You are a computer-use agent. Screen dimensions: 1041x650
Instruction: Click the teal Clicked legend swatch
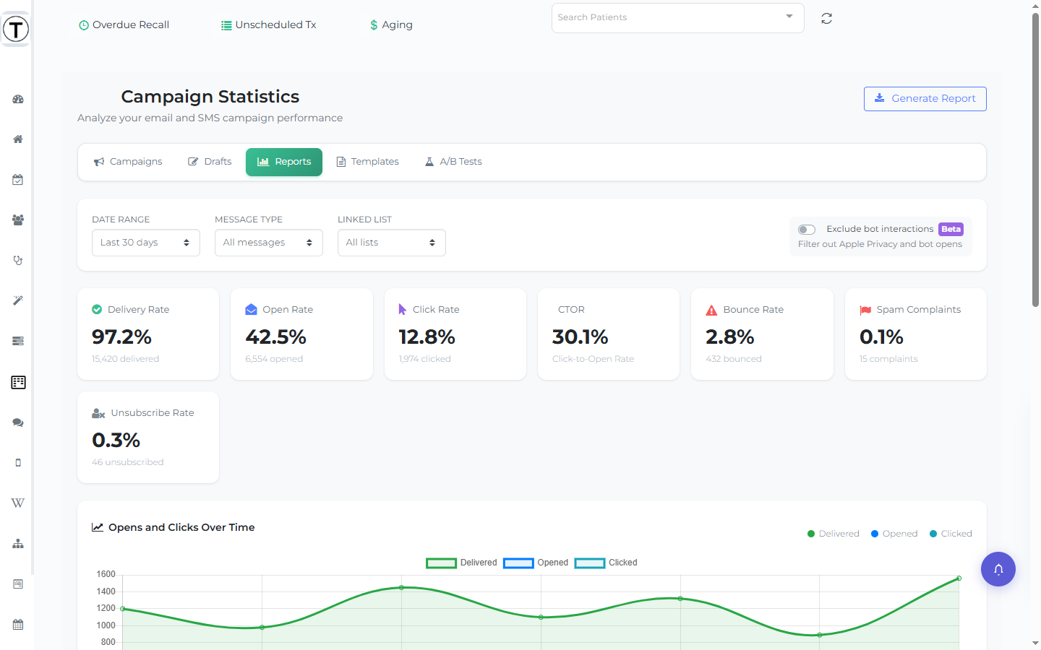590,563
